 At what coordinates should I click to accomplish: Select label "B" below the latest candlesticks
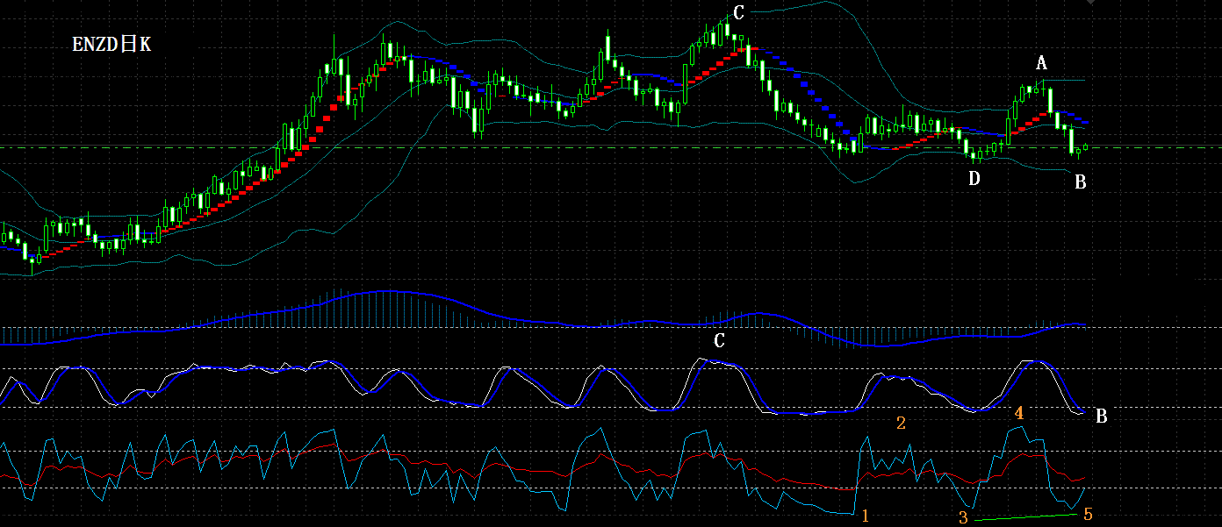(x=1081, y=182)
